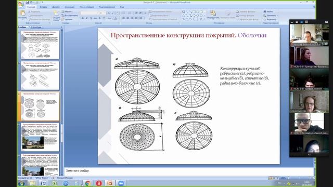Click the numbered list icon

pos(130,13)
